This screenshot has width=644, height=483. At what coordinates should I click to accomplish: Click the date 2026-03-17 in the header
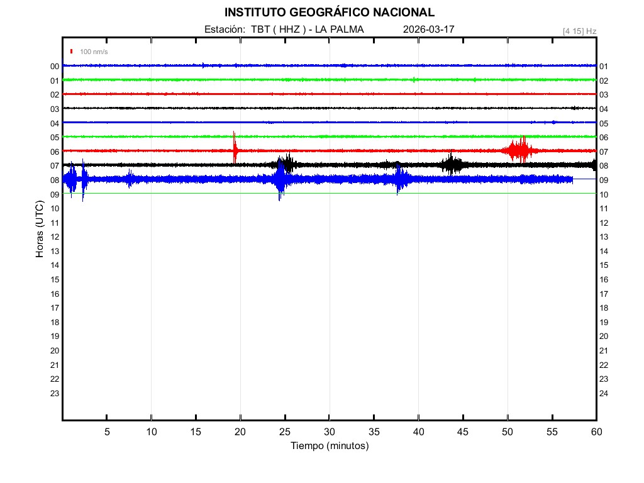coord(428,30)
